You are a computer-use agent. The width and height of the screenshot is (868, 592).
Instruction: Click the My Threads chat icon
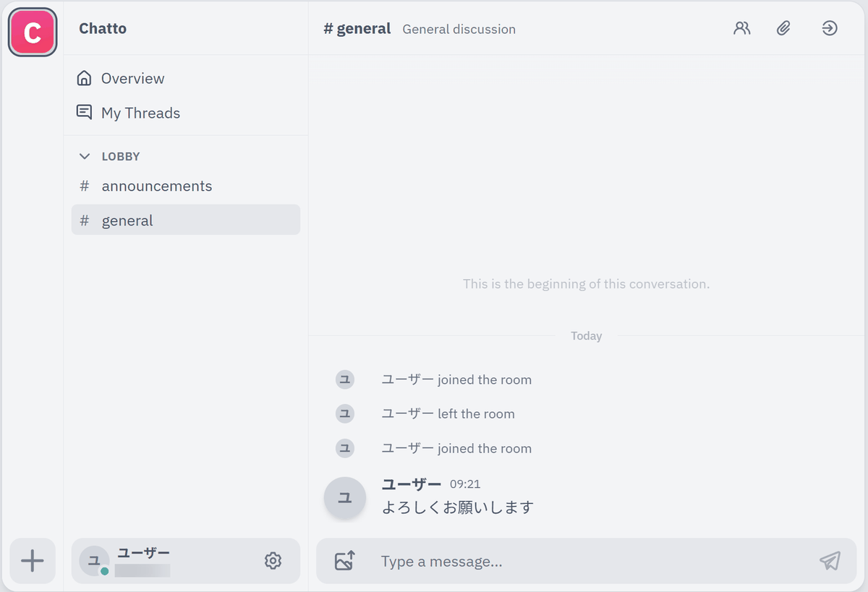[x=85, y=113]
